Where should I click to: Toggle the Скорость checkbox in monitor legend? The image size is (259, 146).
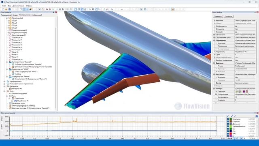(228, 122)
